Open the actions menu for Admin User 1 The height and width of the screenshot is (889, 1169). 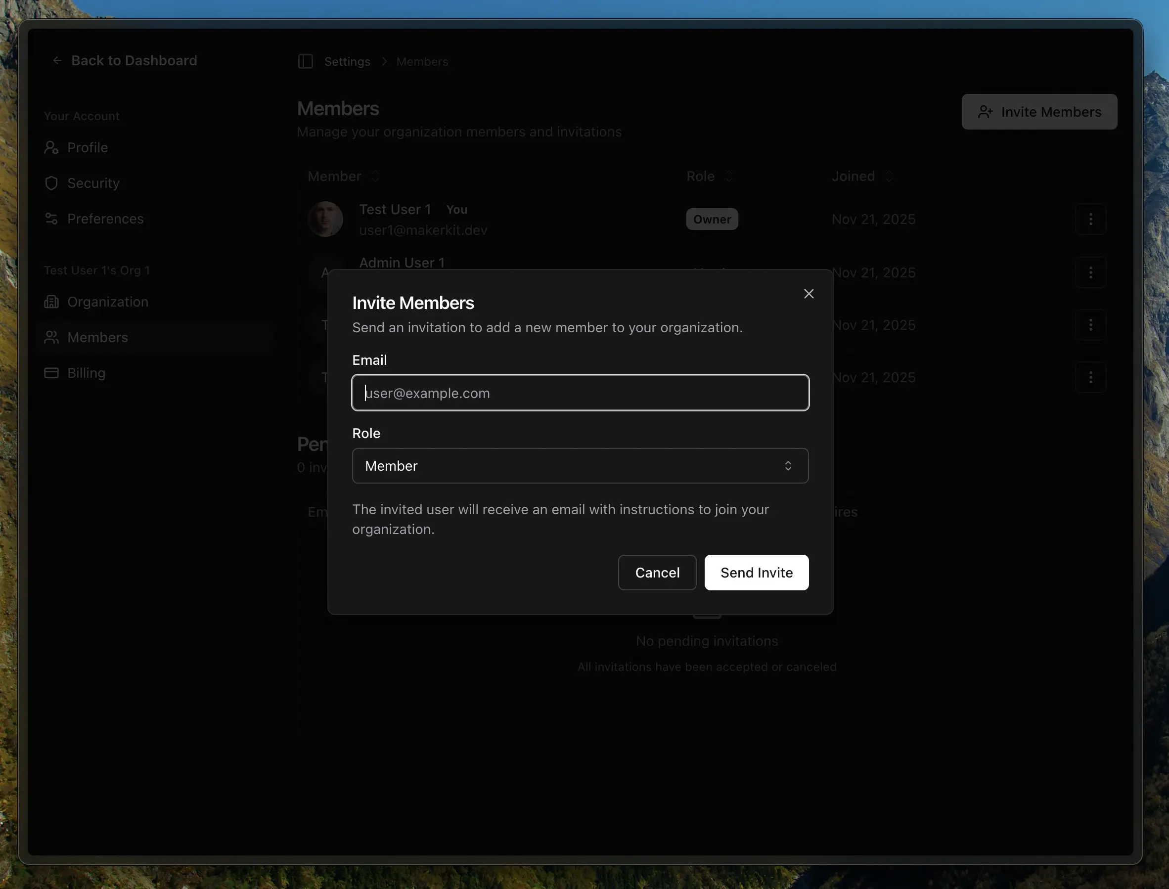point(1091,272)
